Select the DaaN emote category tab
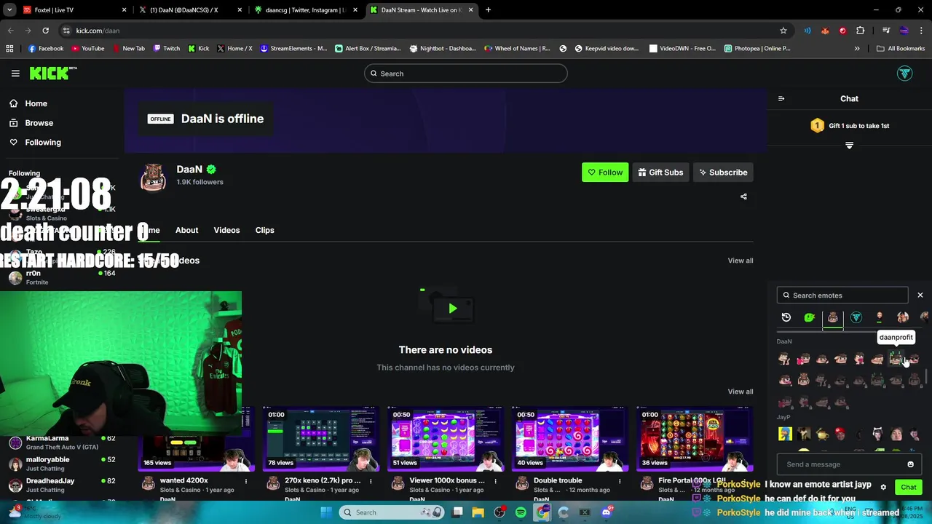The width and height of the screenshot is (932, 524). pos(833,317)
